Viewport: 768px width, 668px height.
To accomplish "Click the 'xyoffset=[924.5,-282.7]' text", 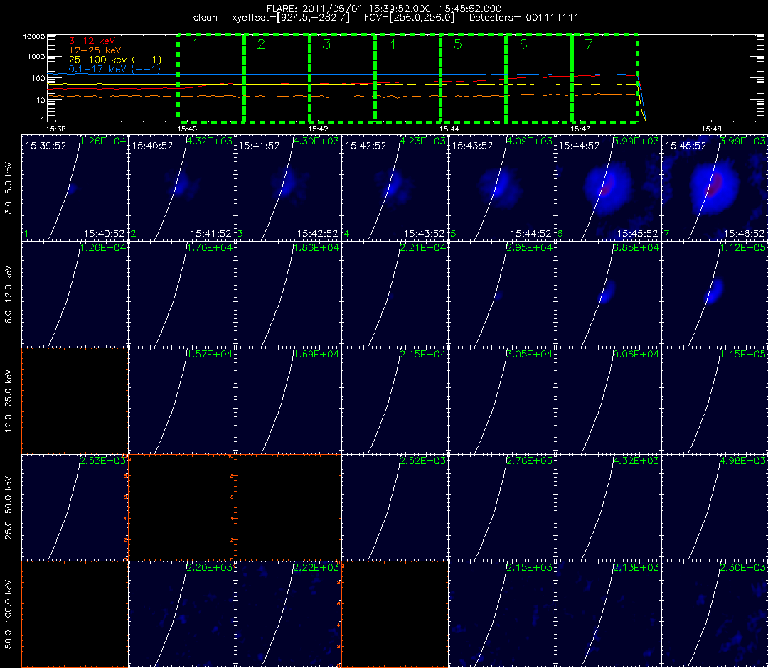I will pyautogui.click(x=291, y=18).
